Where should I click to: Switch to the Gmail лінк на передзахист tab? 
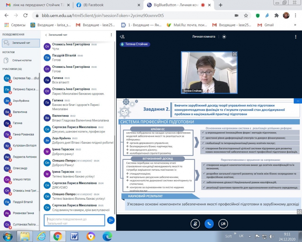(37, 5)
